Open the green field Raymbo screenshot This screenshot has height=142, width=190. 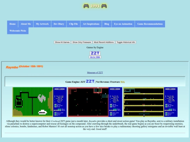point(40,102)
